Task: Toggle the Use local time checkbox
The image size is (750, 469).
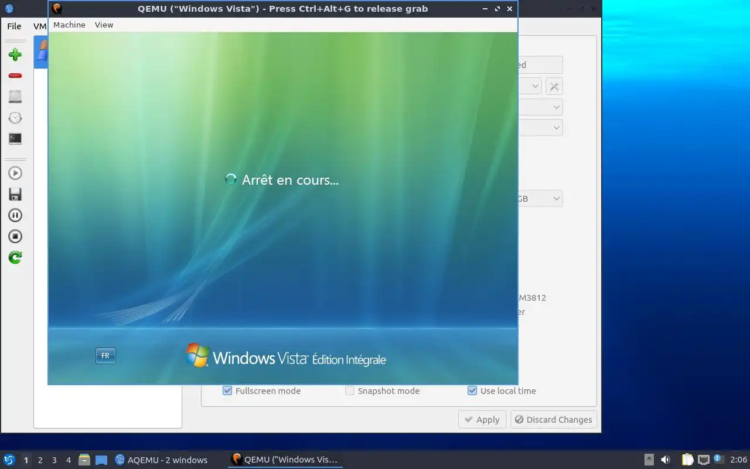Action: [472, 390]
